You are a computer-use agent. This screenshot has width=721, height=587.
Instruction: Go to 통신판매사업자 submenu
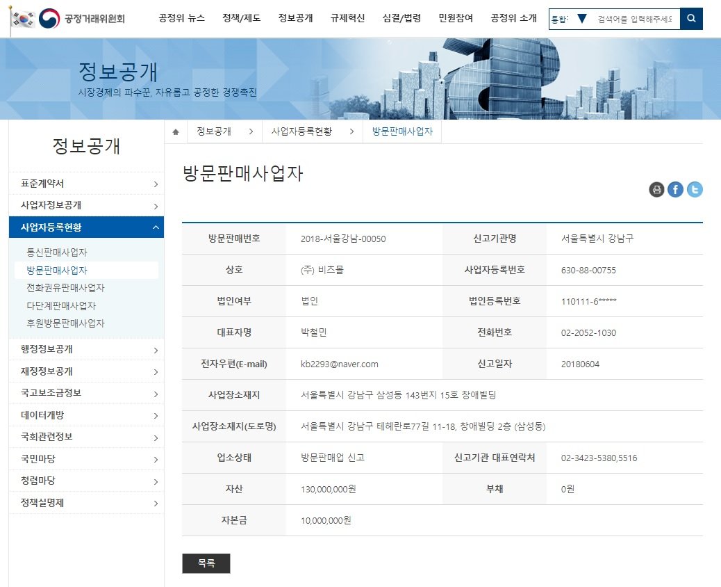[x=56, y=252]
